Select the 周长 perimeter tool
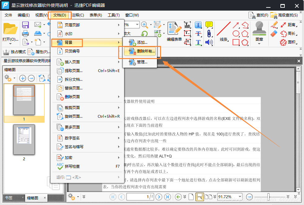 (x=289, y=34)
